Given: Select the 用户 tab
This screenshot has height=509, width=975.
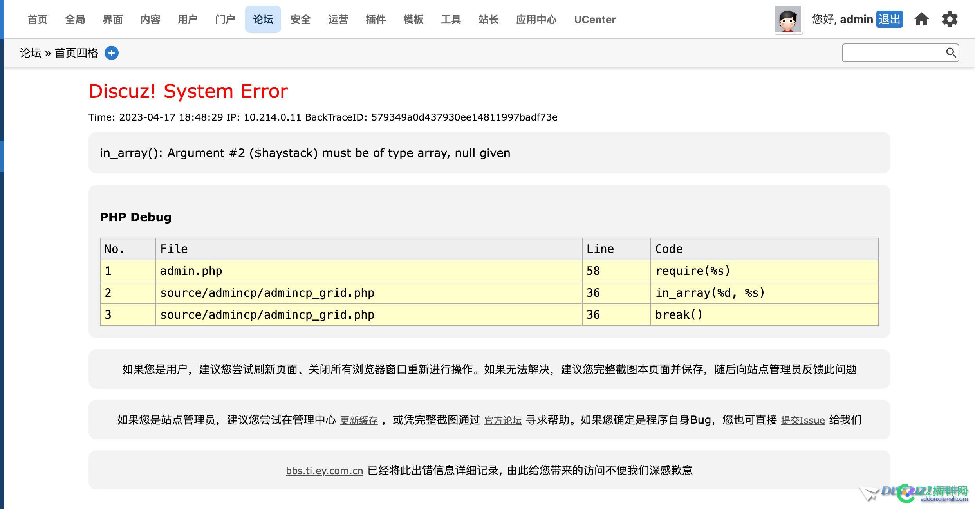Looking at the screenshot, I should coord(188,19).
